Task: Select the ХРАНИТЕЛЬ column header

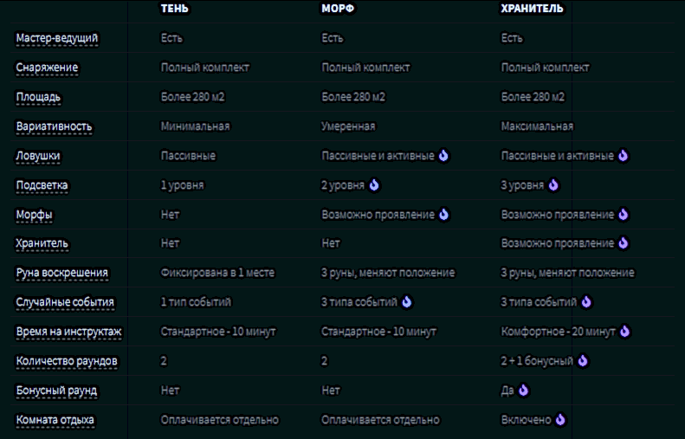Action: (x=533, y=9)
